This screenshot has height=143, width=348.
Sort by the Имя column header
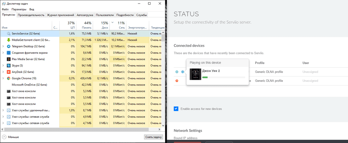point(26,25)
